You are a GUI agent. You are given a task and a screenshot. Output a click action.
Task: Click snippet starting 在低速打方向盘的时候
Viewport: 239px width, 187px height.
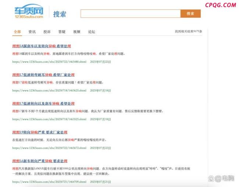60,140
